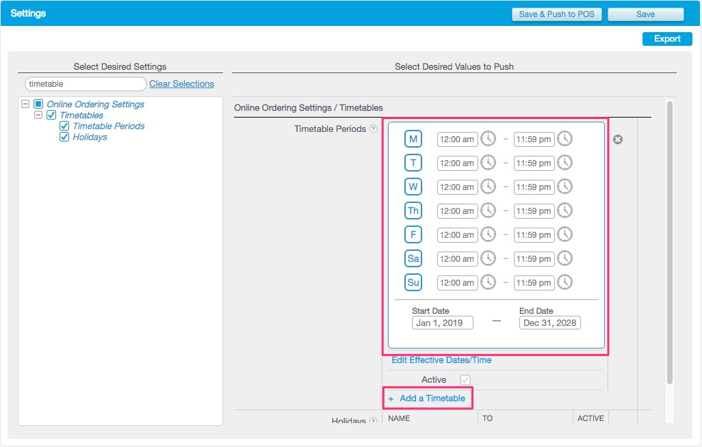Open Sunday end time clock picker

click(563, 282)
